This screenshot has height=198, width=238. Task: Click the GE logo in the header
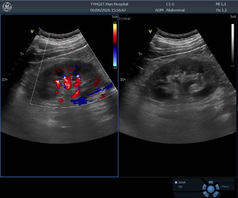(7, 7)
